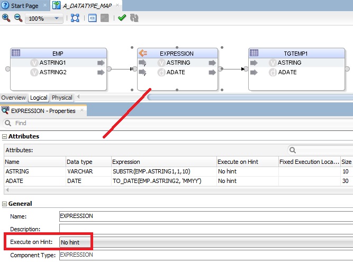Image resolution: width=353 pixels, height=262 pixels.
Task: Close the EXPRESSION - Properties panel
Action: (82, 110)
